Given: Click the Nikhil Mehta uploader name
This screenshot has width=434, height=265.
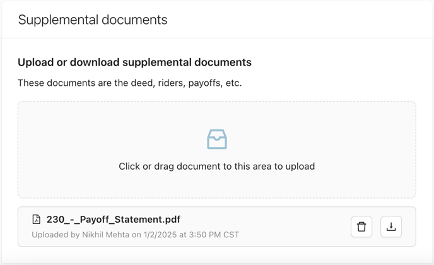Looking at the screenshot, I should [106, 235].
